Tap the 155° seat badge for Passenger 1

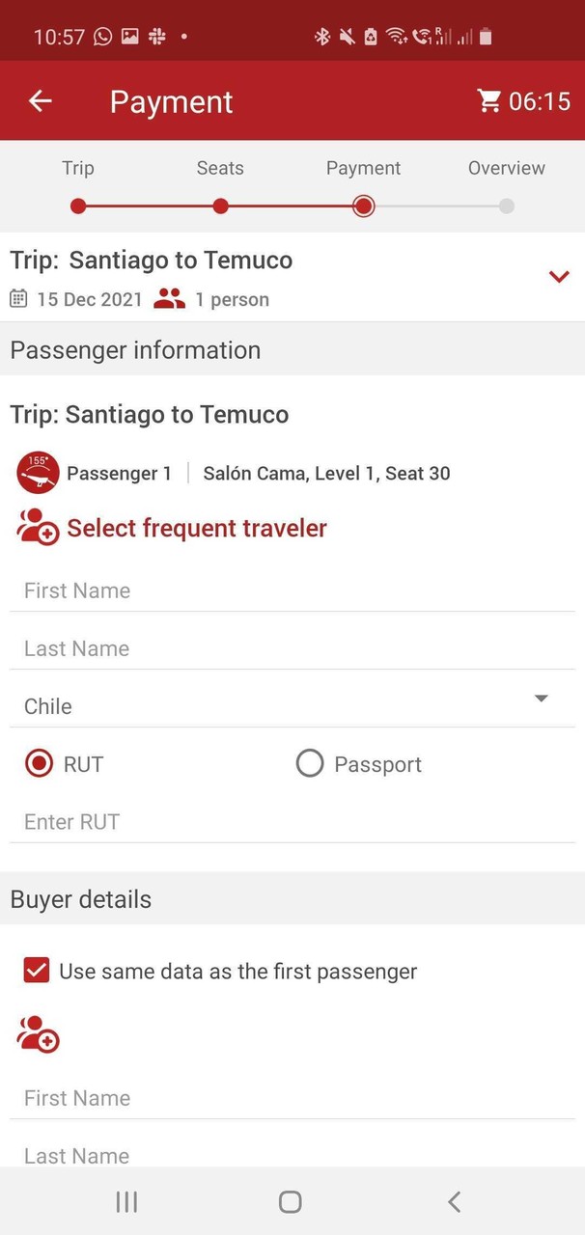point(39,473)
